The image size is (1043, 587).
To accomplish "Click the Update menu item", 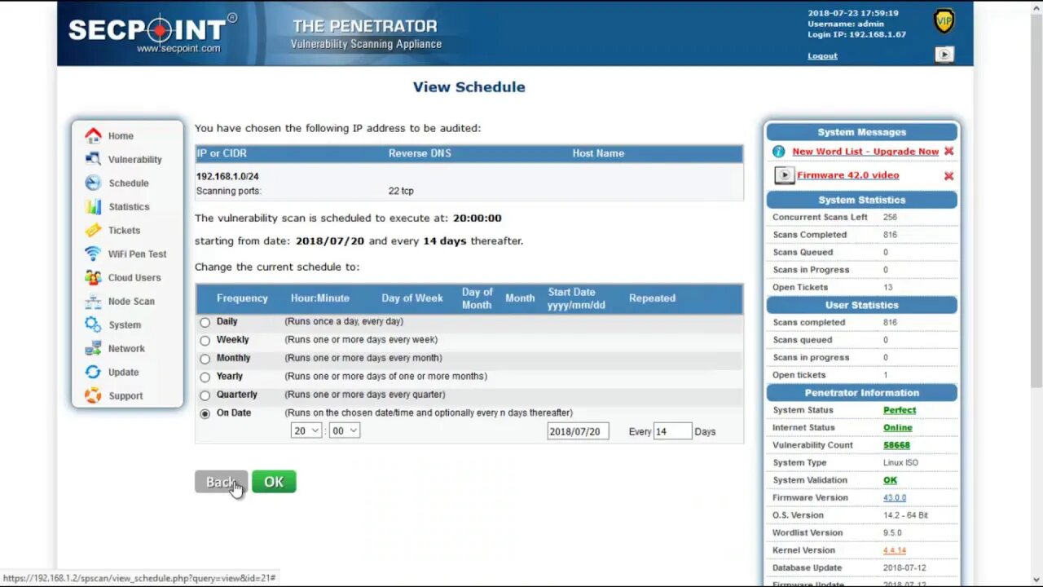I will [x=124, y=373].
